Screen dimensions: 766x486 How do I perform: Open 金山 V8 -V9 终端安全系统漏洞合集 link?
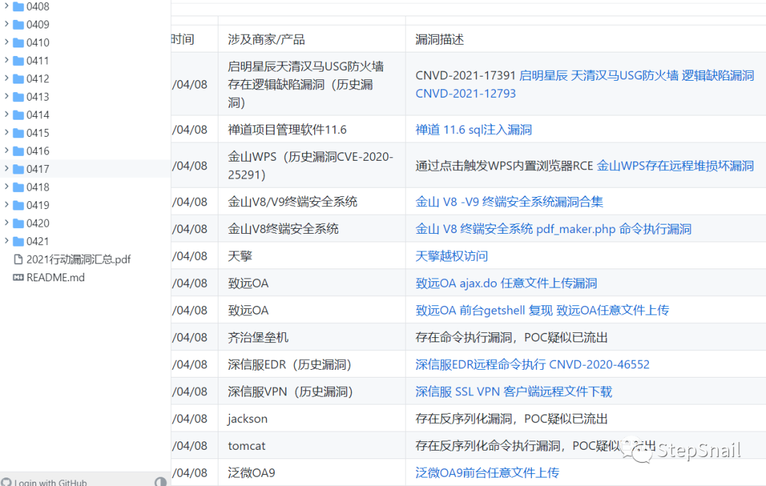coord(509,201)
